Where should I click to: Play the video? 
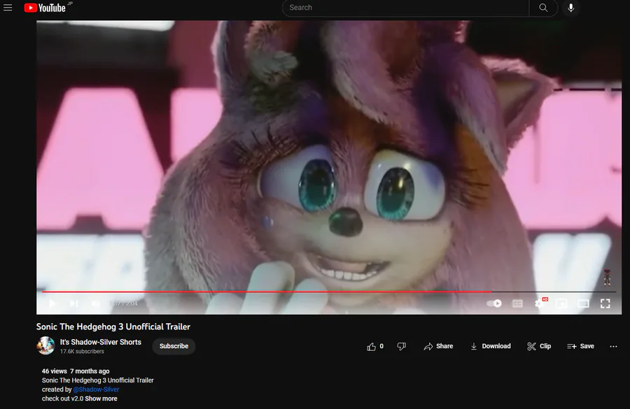click(x=52, y=303)
